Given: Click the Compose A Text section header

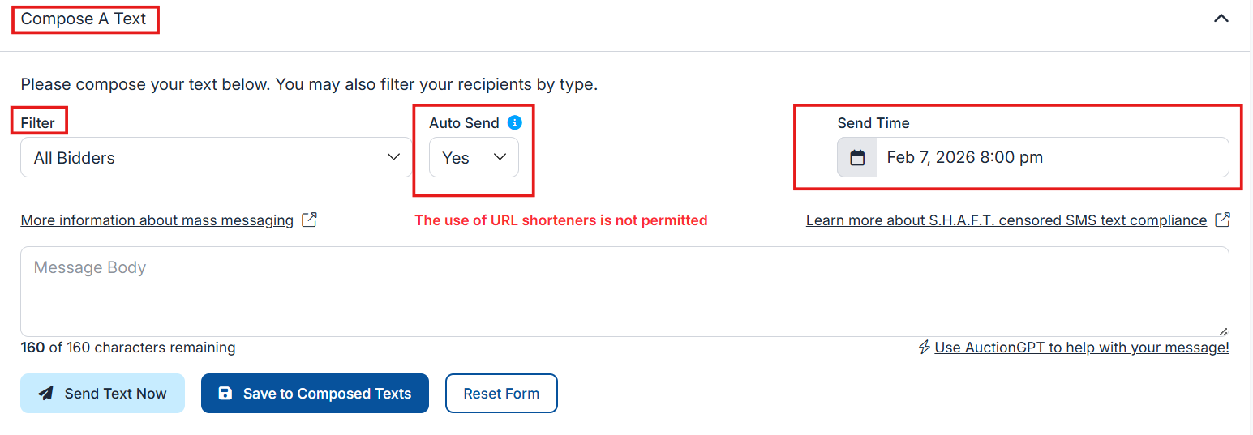Looking at the screenshot, I should [84, 19].
